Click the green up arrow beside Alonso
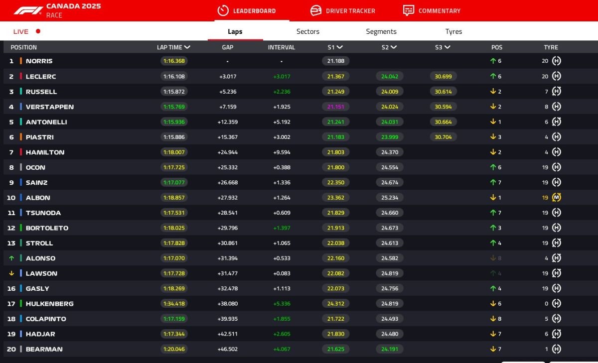The image size is (598, 363). pos(11,258)
